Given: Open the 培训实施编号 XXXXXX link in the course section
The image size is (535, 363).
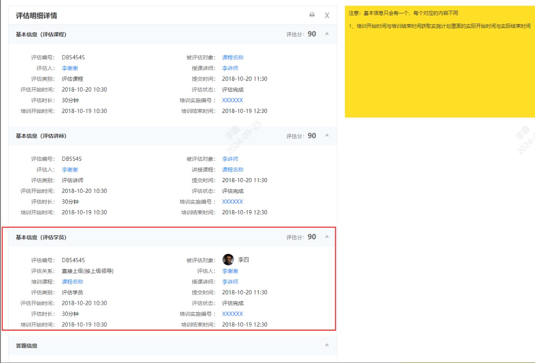Looking at the screenshot, I should [233, 100].
